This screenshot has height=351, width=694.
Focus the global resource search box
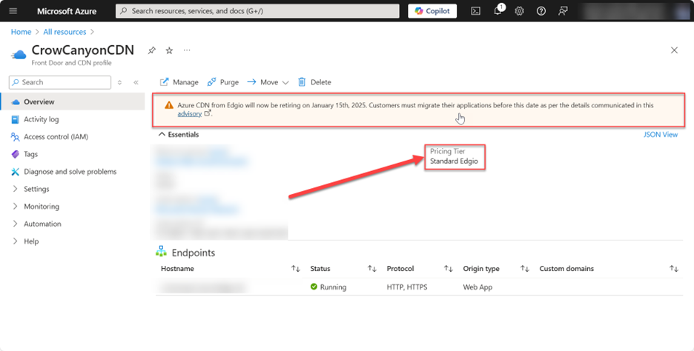coord(257,11)
